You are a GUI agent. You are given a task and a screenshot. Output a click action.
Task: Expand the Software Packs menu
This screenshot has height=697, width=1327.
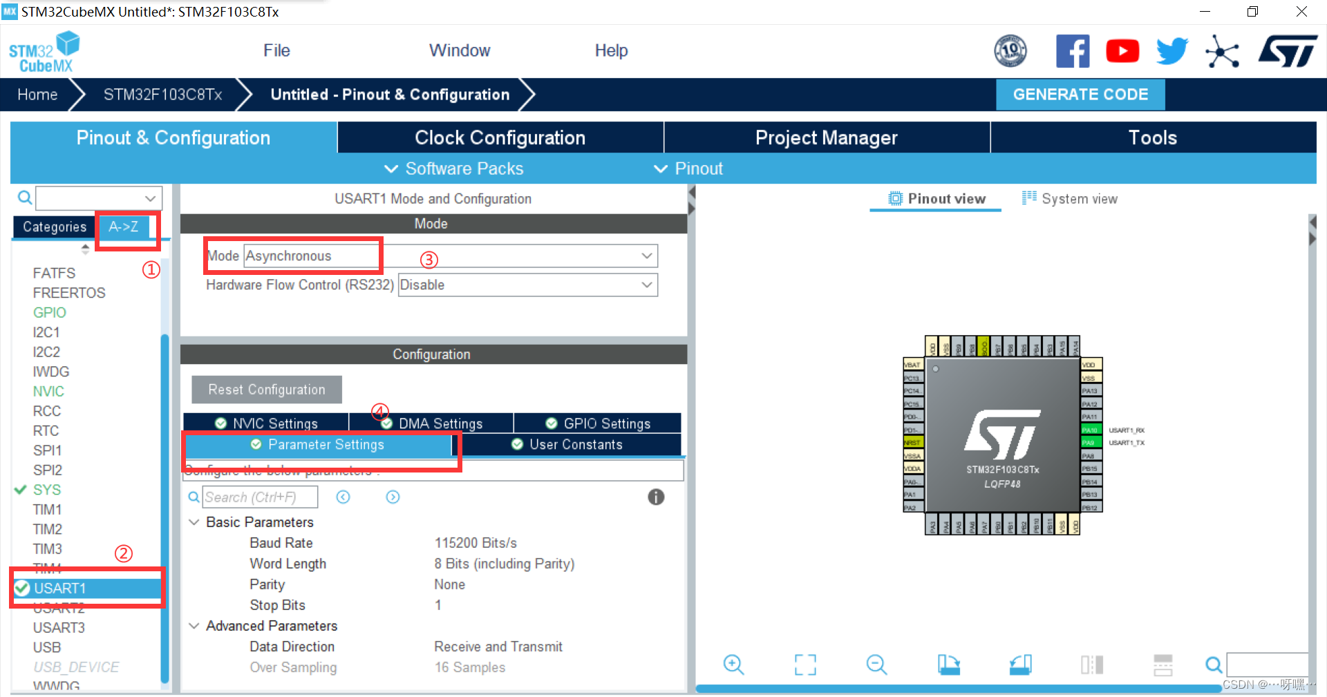(453, 169)
